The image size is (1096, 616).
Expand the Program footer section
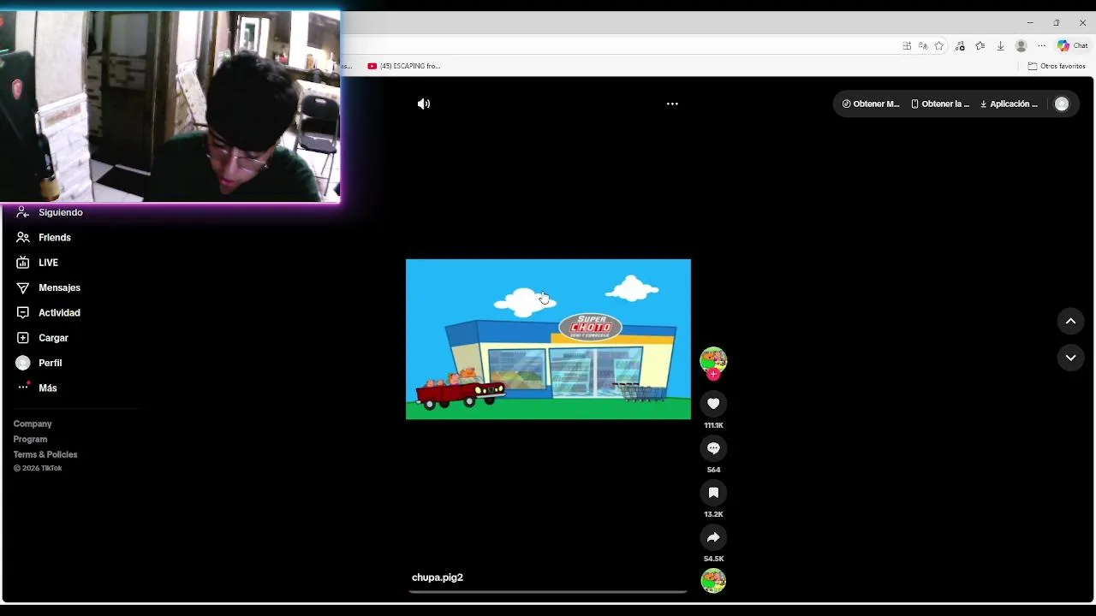[x=30, y=439]
